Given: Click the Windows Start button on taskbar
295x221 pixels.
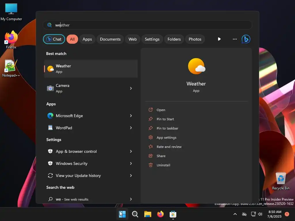Looking at the screenshot, I should tap(122, 214).
